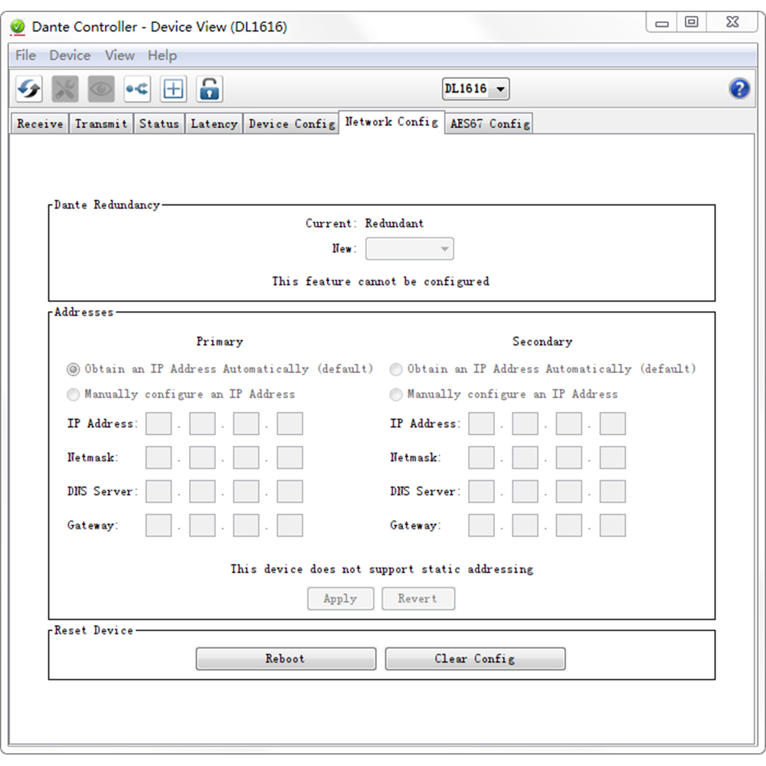The height and width of the screenshot is (766, 766).
Task: Click the plus-sign multicast flow icon
Action: tap(173, 89)
